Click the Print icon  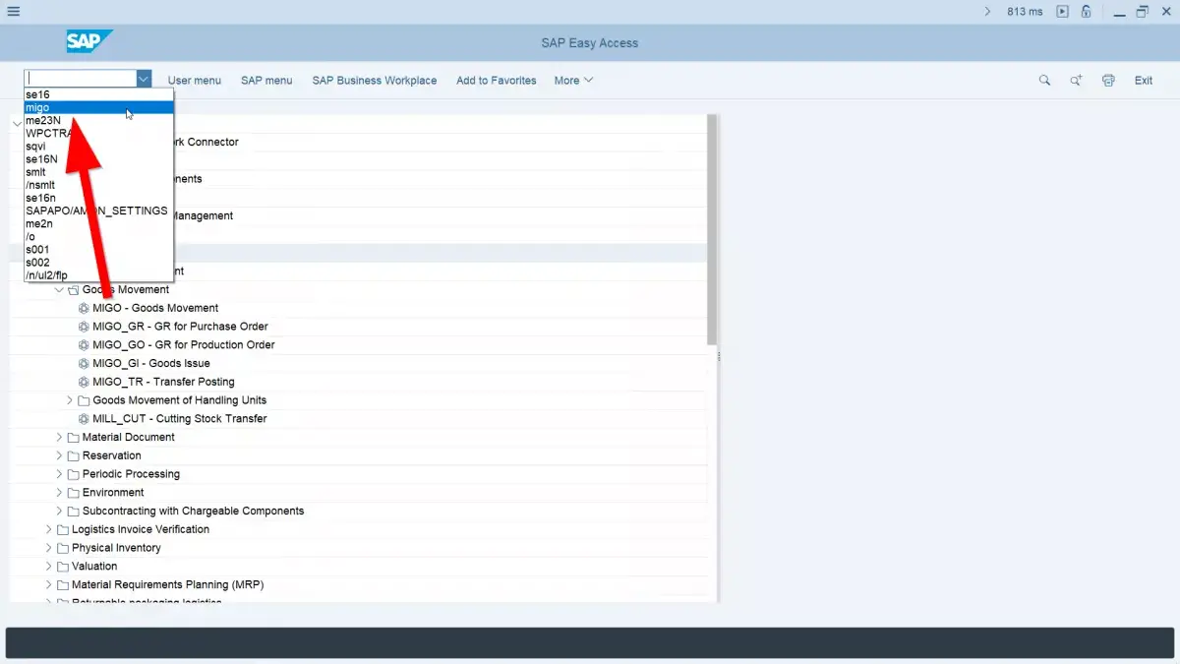1109,81
